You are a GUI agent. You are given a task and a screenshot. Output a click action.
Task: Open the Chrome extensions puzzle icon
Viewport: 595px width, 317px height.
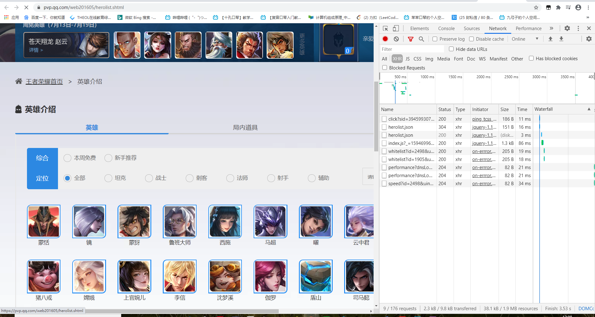(x=558, y=7)
